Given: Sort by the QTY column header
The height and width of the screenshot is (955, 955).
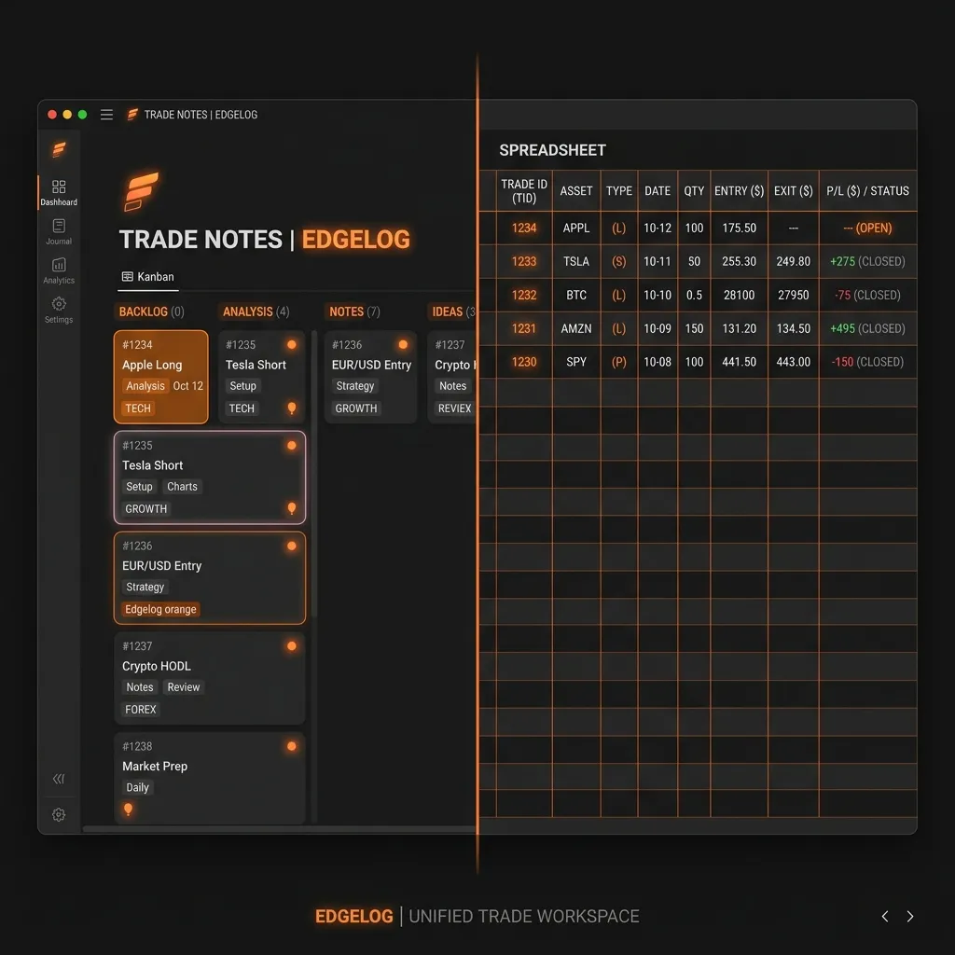Looking at the screenshot, I should pyautogui.click(x=694, y=190).
